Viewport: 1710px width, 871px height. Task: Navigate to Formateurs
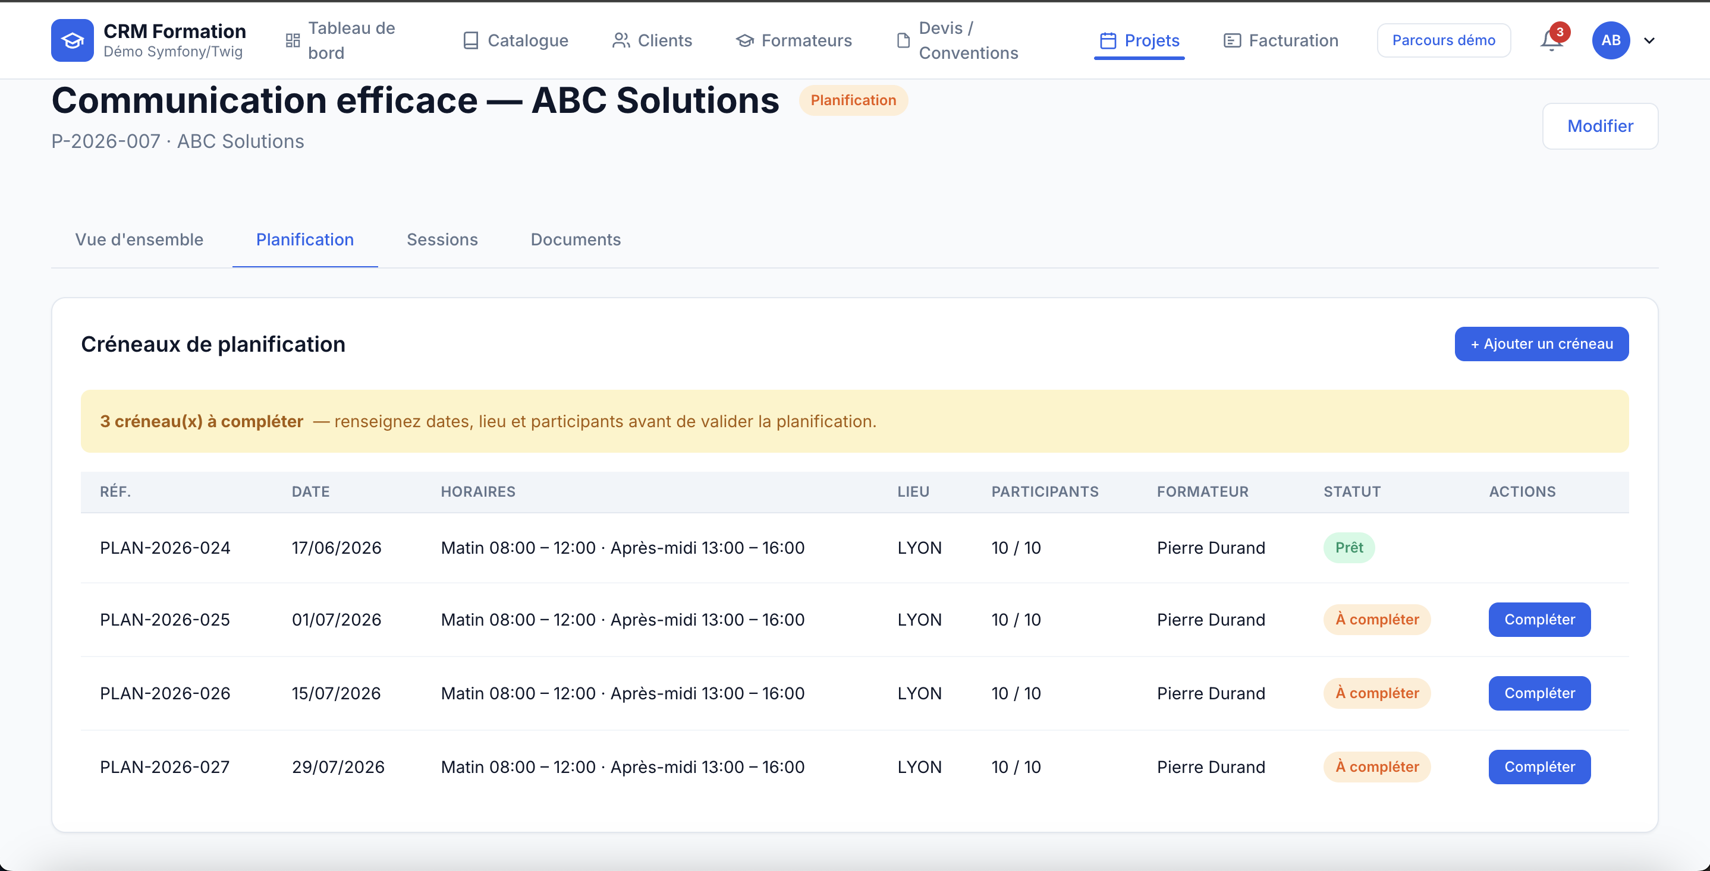point(794,40)
